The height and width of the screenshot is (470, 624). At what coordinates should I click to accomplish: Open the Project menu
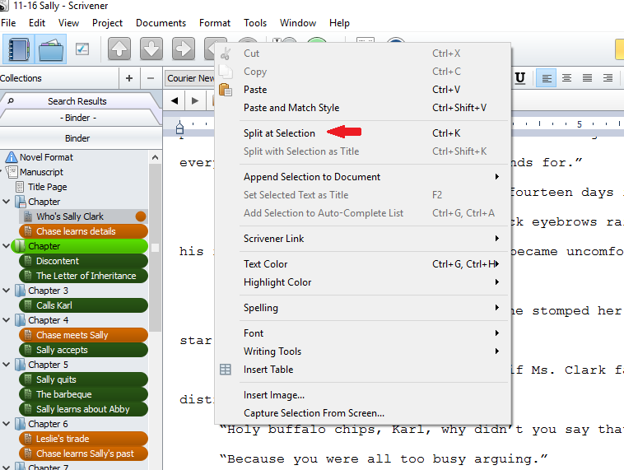click(108, 23)
